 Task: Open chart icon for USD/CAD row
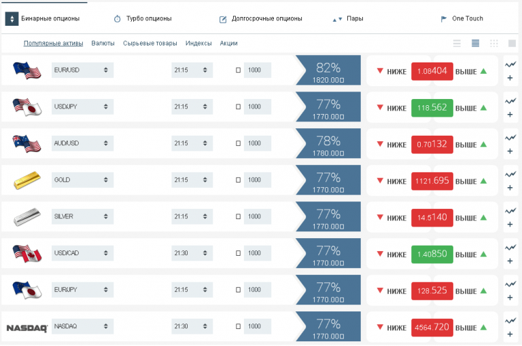click(x=510, y=248)
